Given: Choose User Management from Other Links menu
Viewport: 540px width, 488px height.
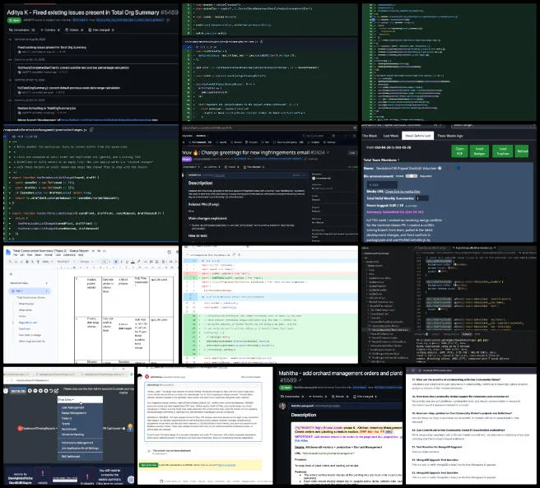Looking at the screenshot, I should click(72, 407).
